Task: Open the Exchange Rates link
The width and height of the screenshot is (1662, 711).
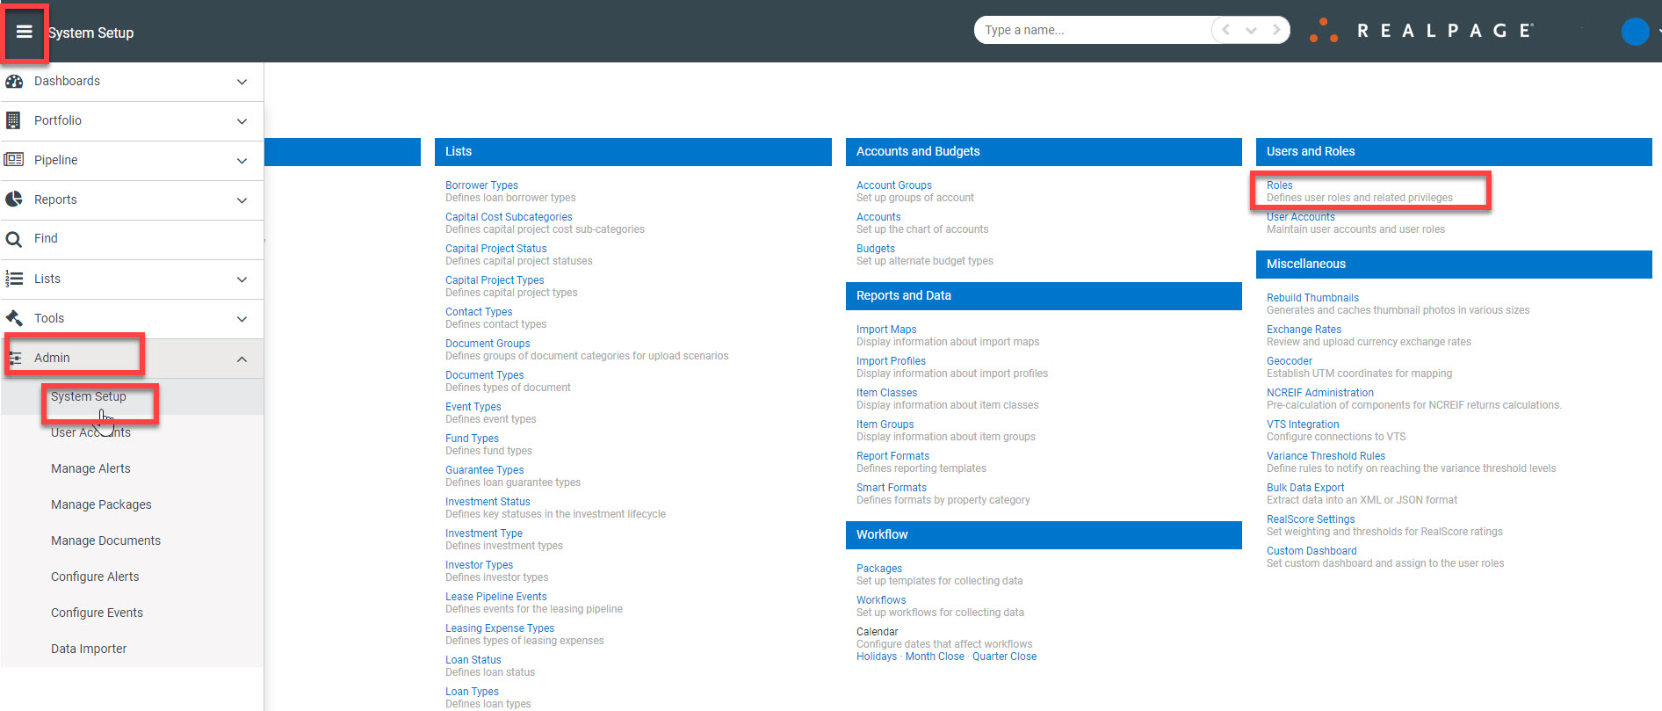Action: click(1304, 330)
